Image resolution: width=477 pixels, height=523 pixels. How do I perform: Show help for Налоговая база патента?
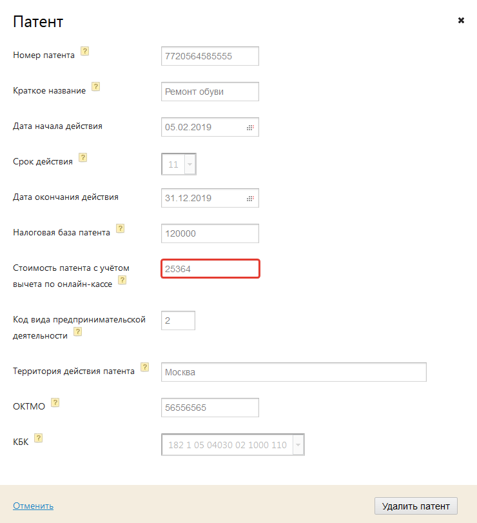pos(120,228)
